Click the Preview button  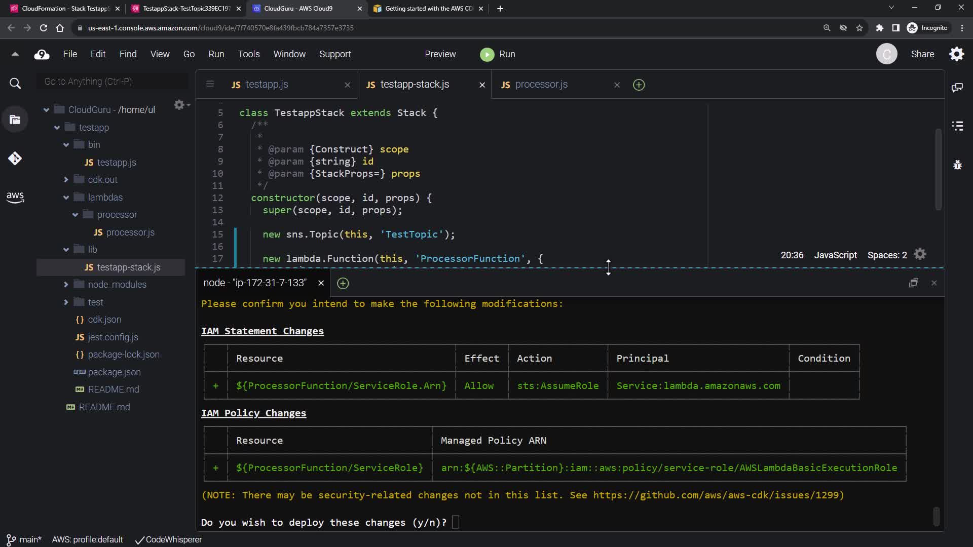pos(440,54)
